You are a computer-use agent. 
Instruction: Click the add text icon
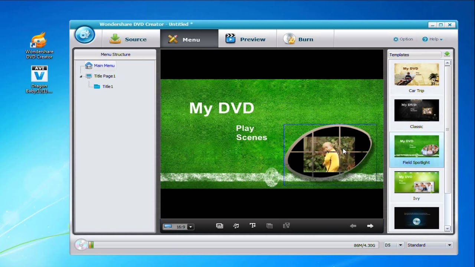click(253, 225)
